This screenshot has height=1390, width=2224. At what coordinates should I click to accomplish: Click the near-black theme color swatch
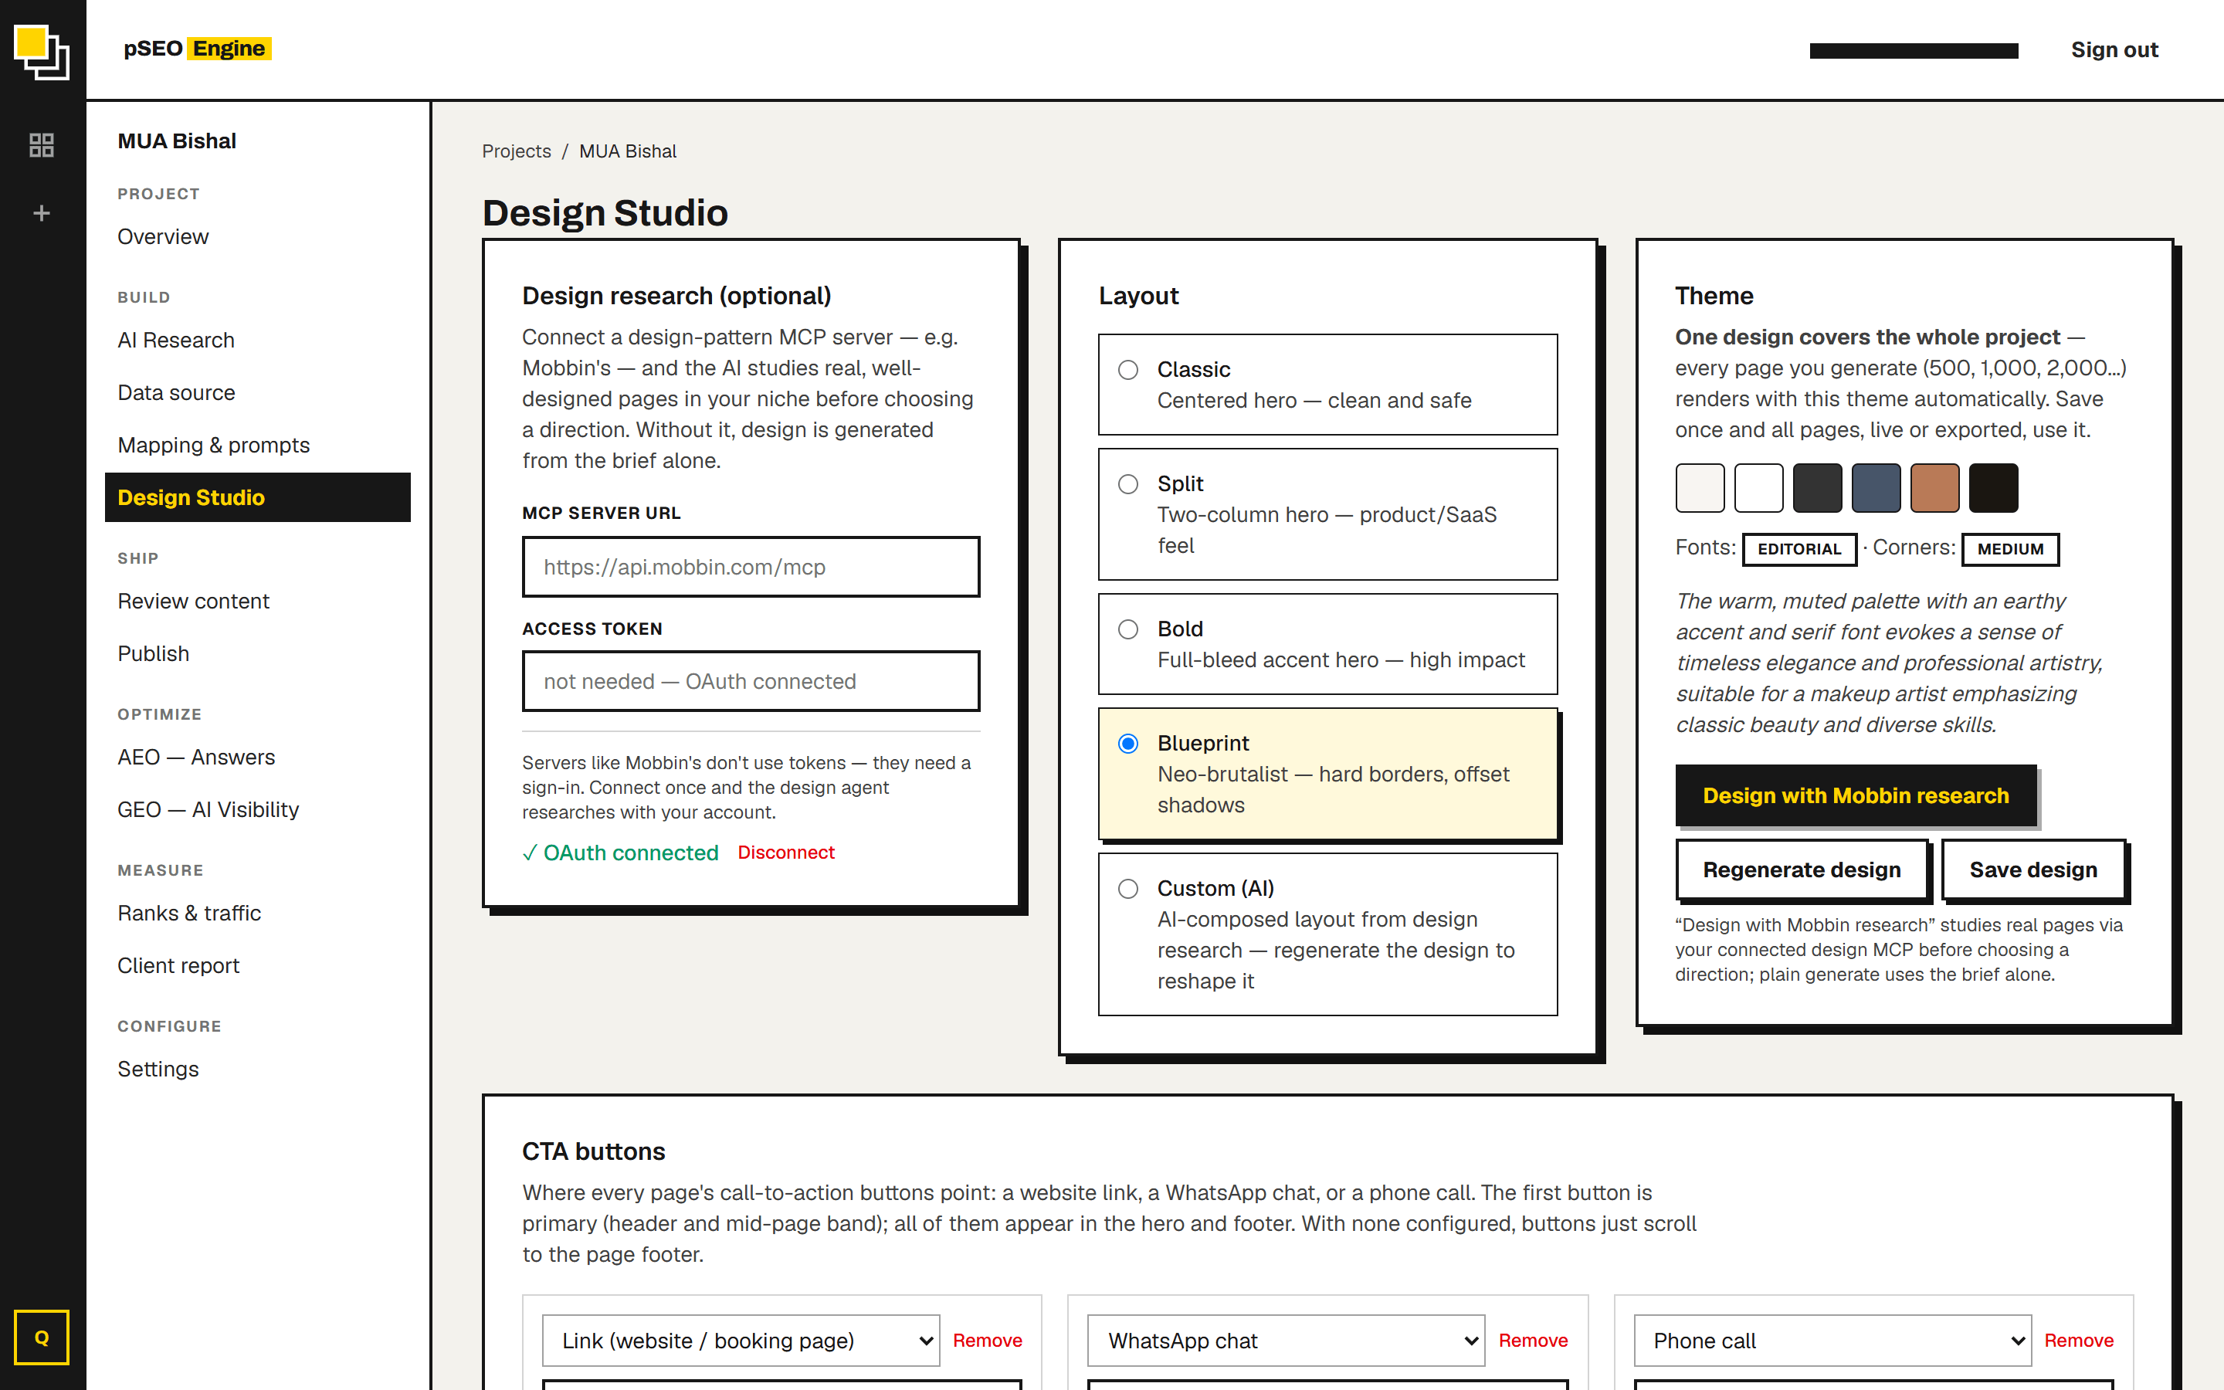[1993, 488]
